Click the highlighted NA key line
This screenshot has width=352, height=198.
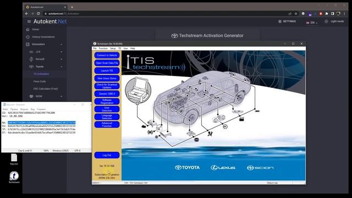coord(42,123)
